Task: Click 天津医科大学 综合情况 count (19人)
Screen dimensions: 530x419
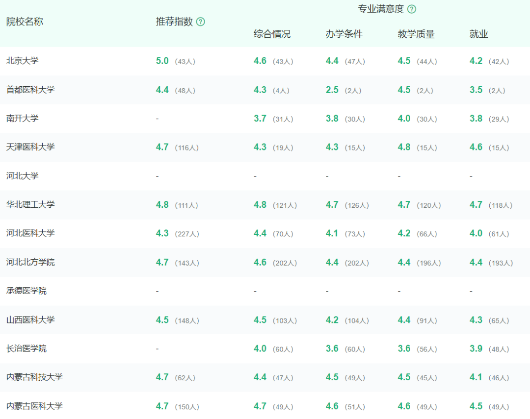Action: [x=283, y=148]
